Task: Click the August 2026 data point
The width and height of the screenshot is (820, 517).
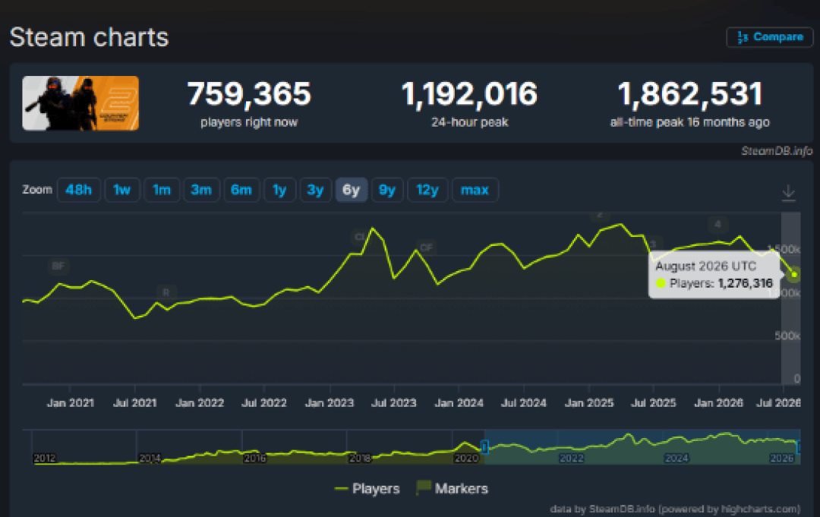Action: 794,275
